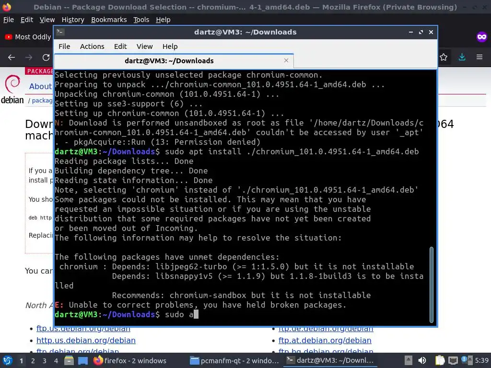Viewport: 491px width, 368px height.
Task: Open Firefox Tools menu
Action: (x=141, y=20)
